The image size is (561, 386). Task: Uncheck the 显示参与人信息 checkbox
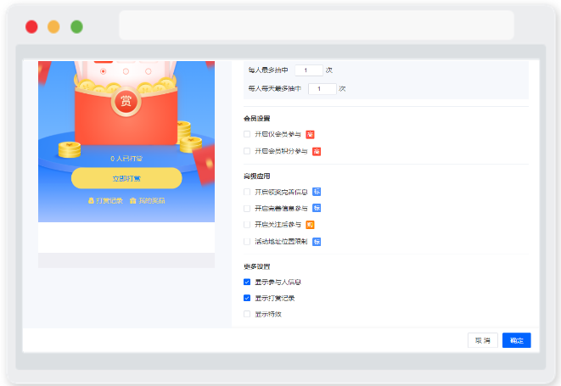247,282
